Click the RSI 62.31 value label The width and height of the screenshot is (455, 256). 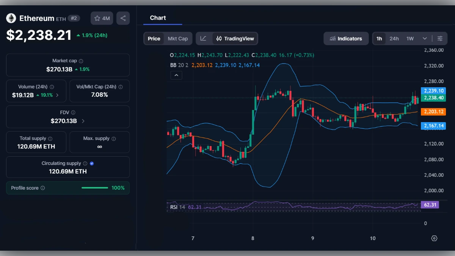pos(430,204)
